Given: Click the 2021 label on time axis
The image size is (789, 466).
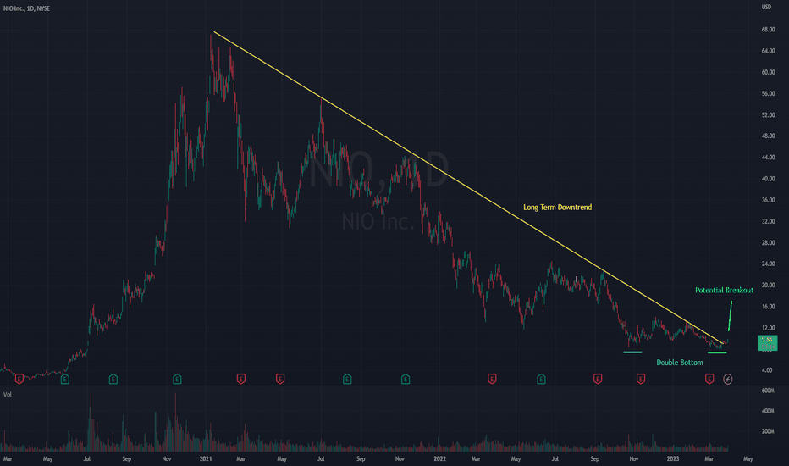Looking at the screenshot, I should point(206,459).
